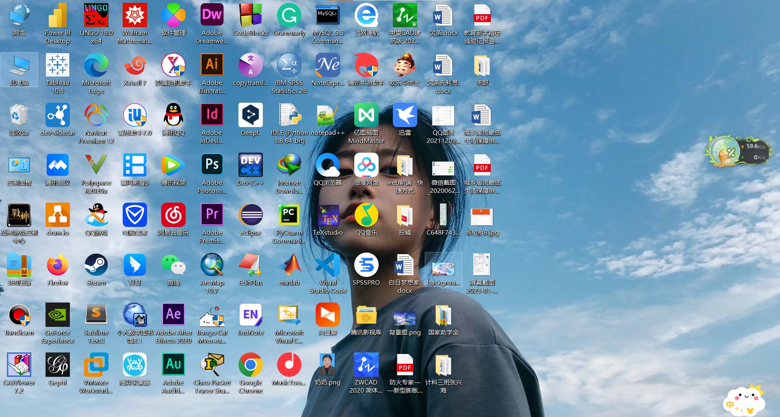The width and height of the screenshot is (780, 417).
Task: Click the Grammarly desktop icon
Action: click(289, 15)
